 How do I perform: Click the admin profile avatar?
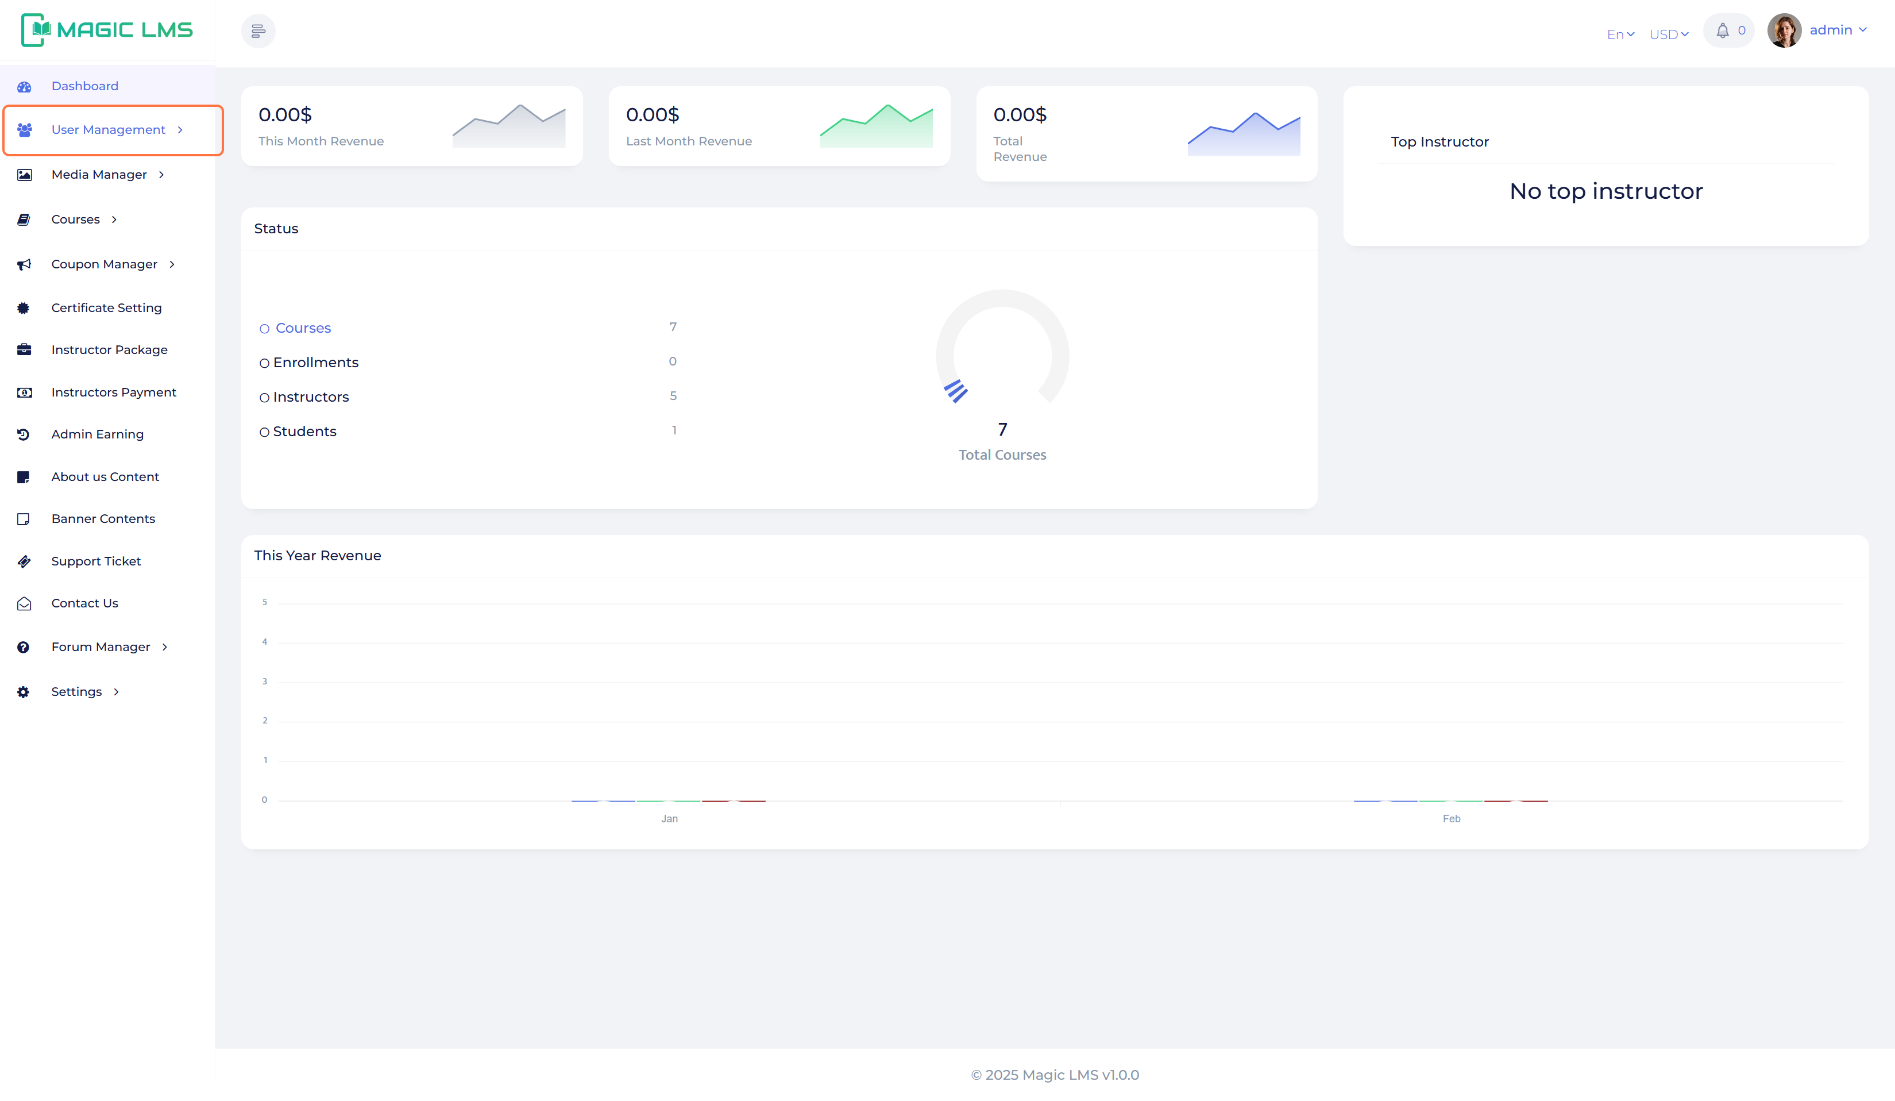coord(1784,31)
